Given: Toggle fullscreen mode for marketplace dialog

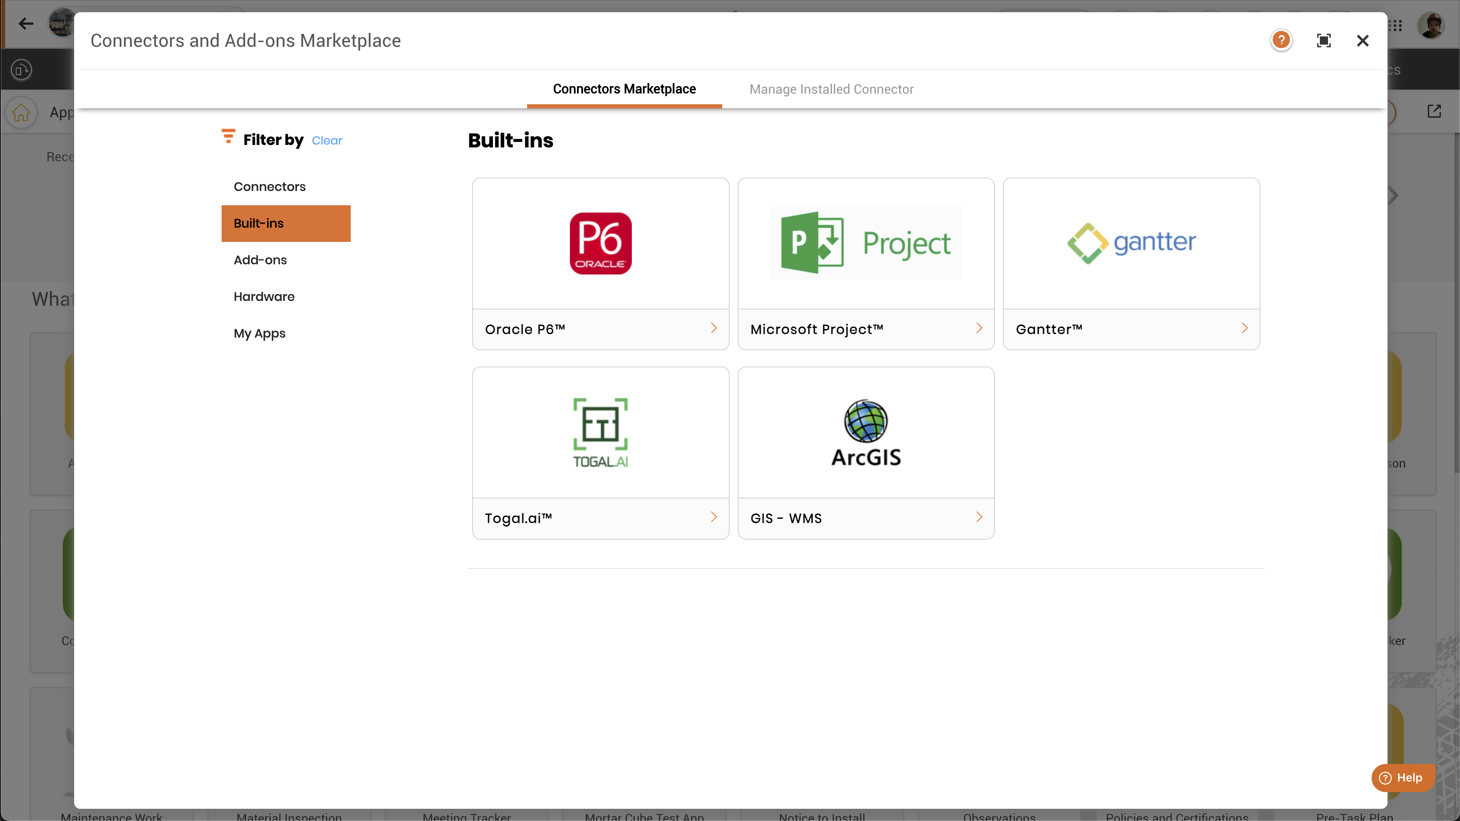Looking at the screenshot, I should point(1324,41).
